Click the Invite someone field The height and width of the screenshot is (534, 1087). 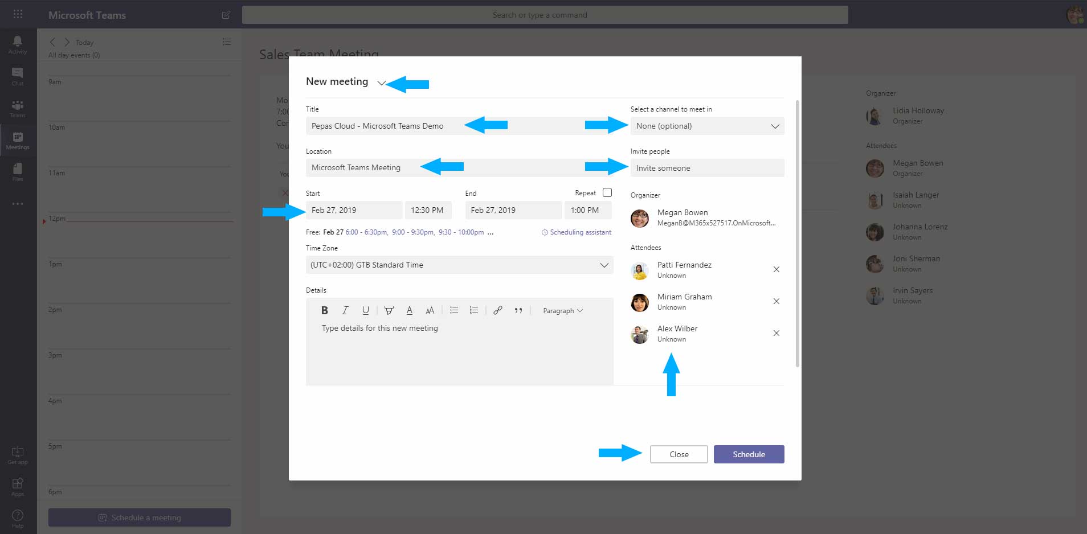point(707,168)
